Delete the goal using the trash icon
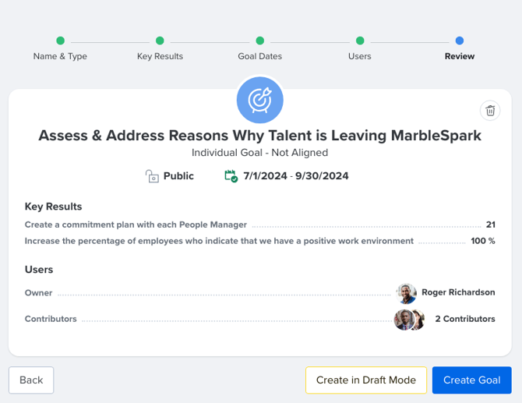The width and height of the screenshot is (522, 403). (490, 111)
